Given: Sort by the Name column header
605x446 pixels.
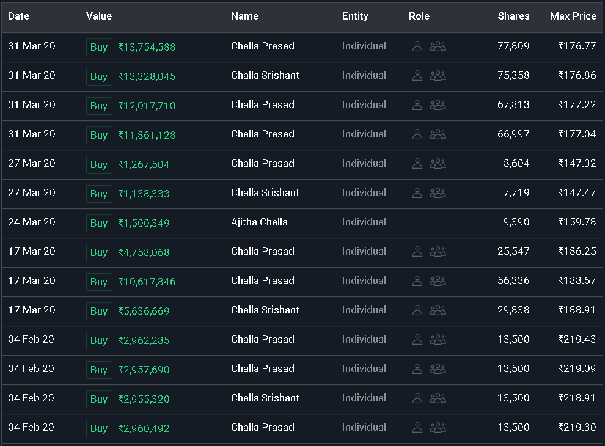Looking at the screenshot, I should pyautogui.click(x=244, y=16).
